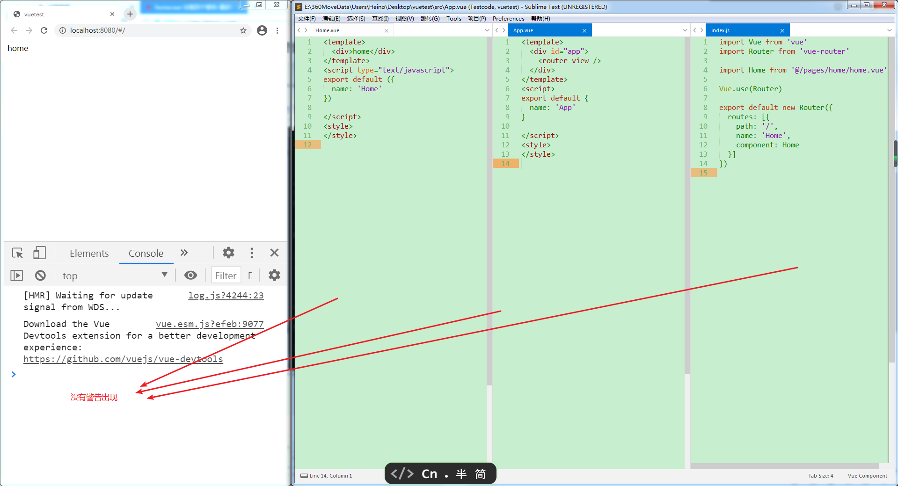Viewport: 898px width, 486px height.
Task: Switch to the Console tab
Action: (146, 253)
